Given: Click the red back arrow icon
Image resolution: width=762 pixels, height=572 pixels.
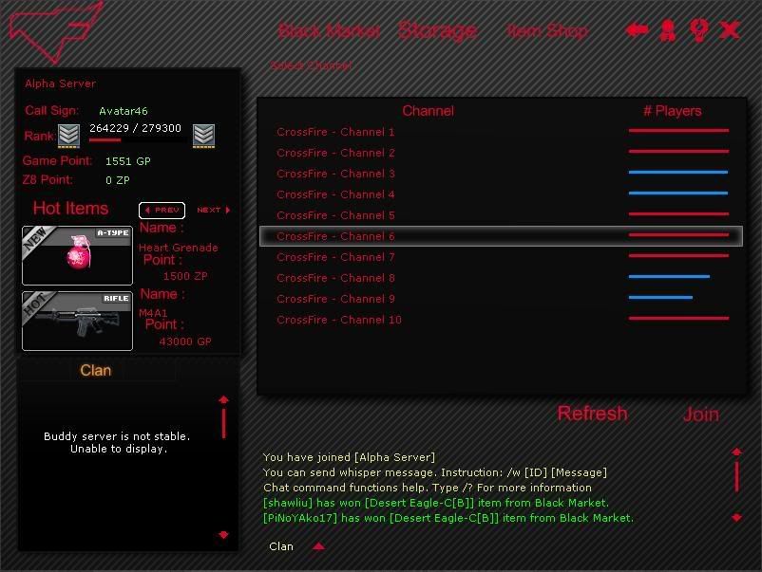Looking at the screenshot, I should pos(637,30).
